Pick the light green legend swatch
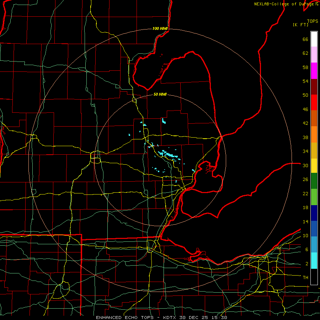The image size is (320, 320). (x=314, y=197)
